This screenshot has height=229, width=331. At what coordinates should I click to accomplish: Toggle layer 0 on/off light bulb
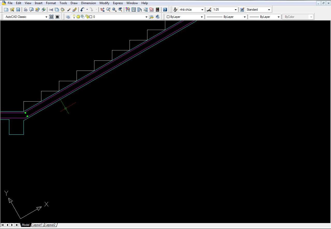click(x=74, y=17)
